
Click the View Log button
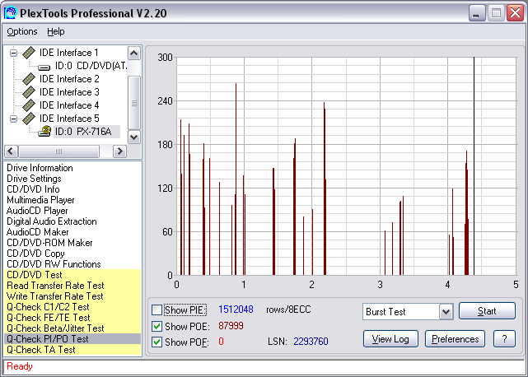coord(390,339)
